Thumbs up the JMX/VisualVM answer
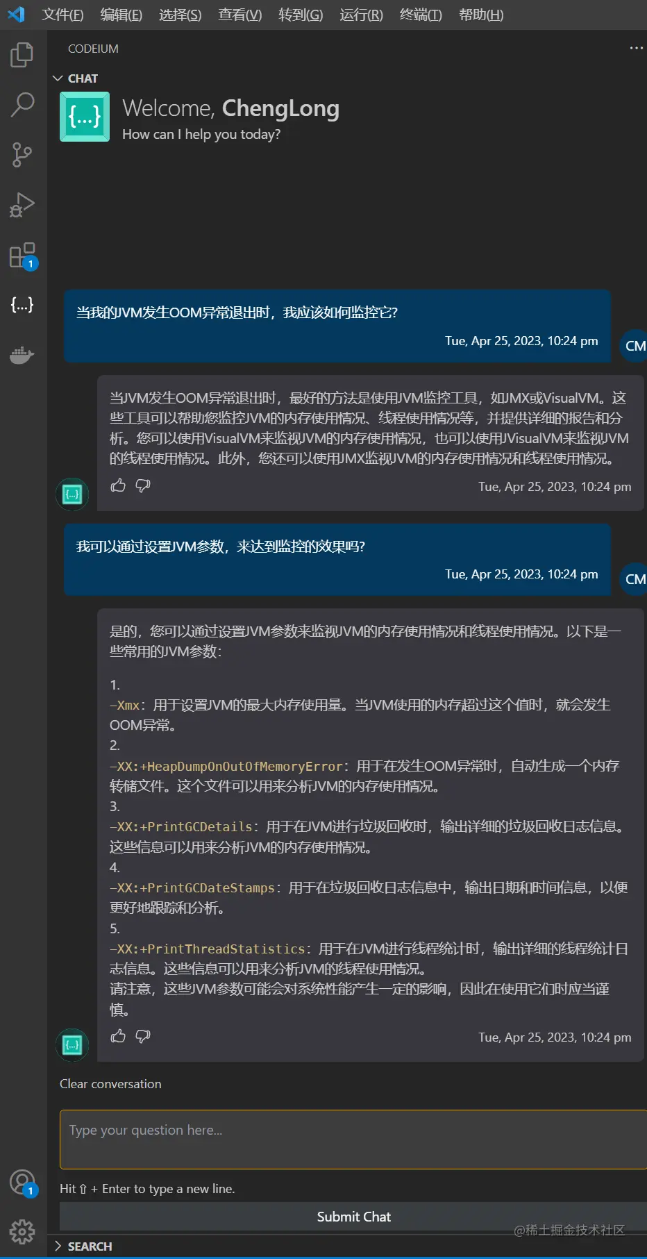This screenshot has width=647, height=1259. click(119, 485)
